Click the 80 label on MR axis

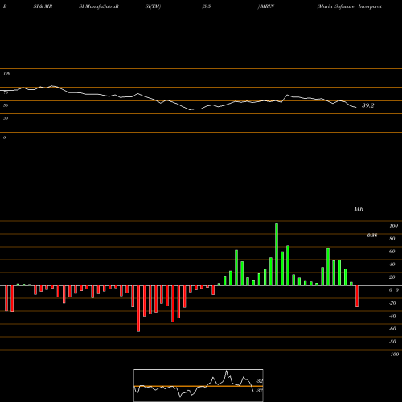(392, 239)
